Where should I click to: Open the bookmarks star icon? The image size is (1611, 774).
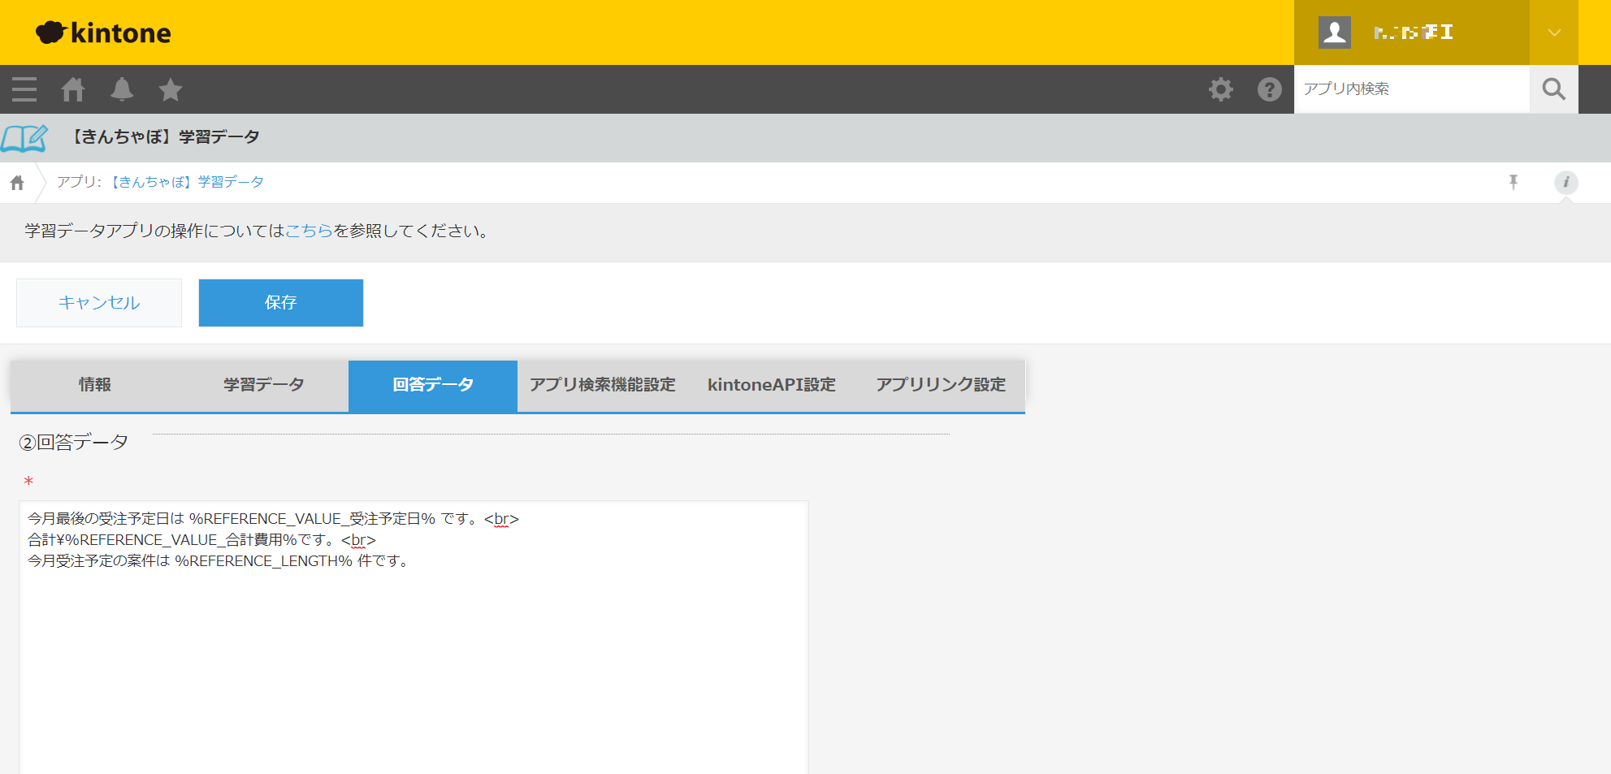(x=171, y=89)
